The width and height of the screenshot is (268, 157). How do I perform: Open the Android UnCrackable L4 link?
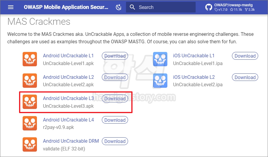(x=68, y=120)
